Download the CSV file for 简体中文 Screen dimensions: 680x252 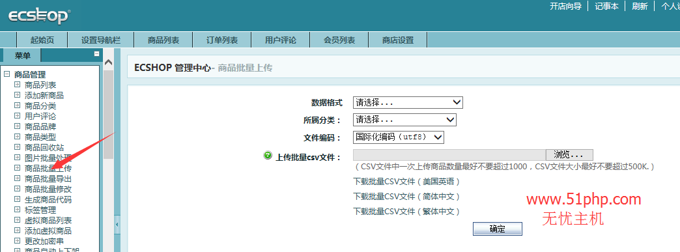pos(406,196)
